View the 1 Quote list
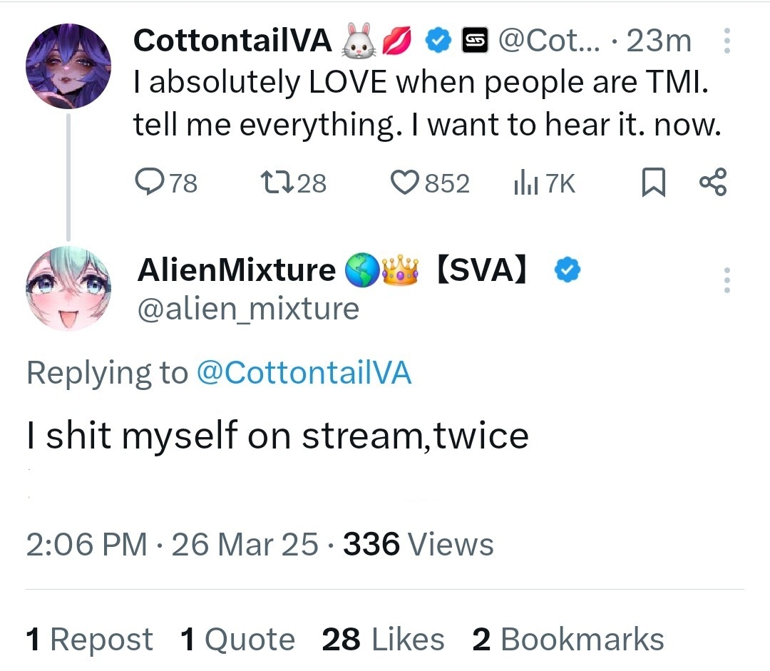Image resolution: width=770 pixels, height=671 pixels. click(237, 639)
